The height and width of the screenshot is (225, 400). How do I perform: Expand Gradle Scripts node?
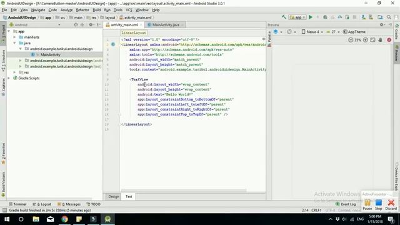point(9,78)
